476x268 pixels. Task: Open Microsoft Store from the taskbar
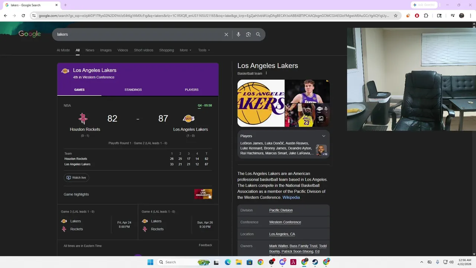(x=250, y=262)
